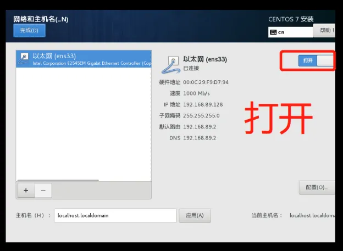Toggle the ens33 network switch 打开
Viewport: 343px width, 251px height.
(x=316, y=60)
